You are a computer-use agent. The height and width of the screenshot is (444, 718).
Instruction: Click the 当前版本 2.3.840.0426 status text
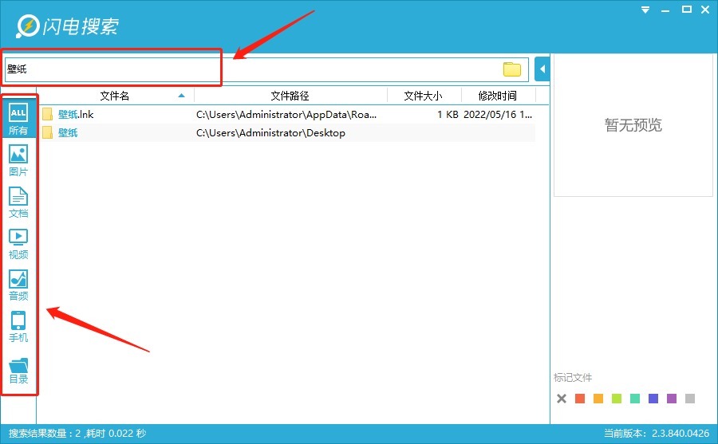coord(657,433)
